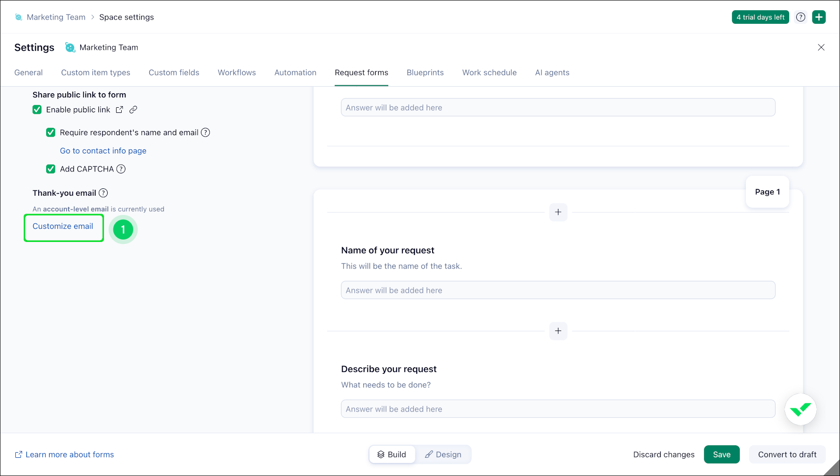Screen dimensions: 840x476
Task: Click Convert to draft button
Action: click(787, 455)
